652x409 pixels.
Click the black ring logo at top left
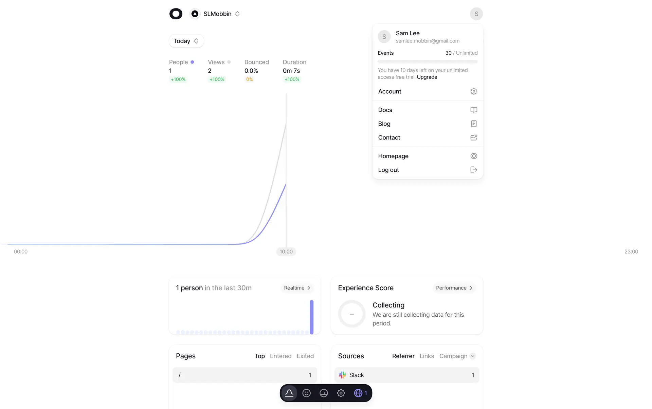[x=176, y=14]
